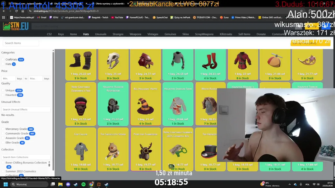Go to the Keys nav tab
Image resolution: width=335 pixels, height=188 pixels.
pos(61,34)
